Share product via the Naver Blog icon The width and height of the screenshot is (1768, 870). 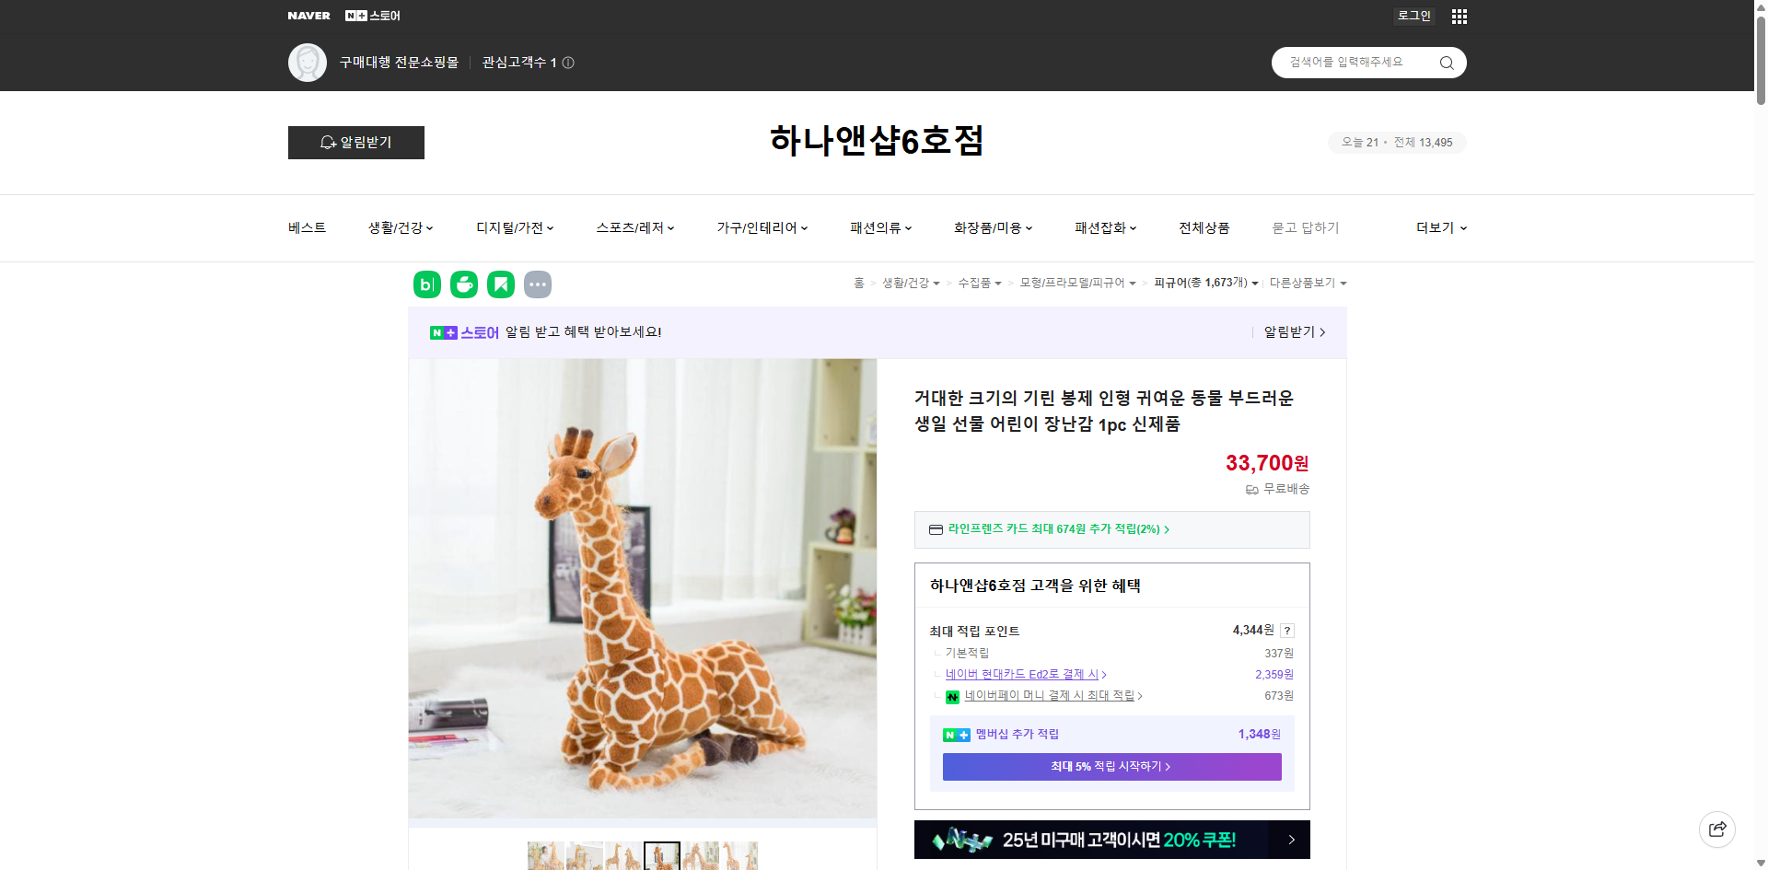426,284
